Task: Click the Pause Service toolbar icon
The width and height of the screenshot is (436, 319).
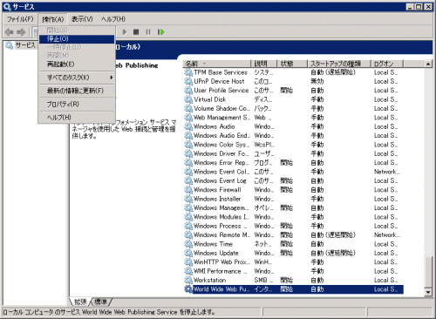Action: (x=148, y=32)
